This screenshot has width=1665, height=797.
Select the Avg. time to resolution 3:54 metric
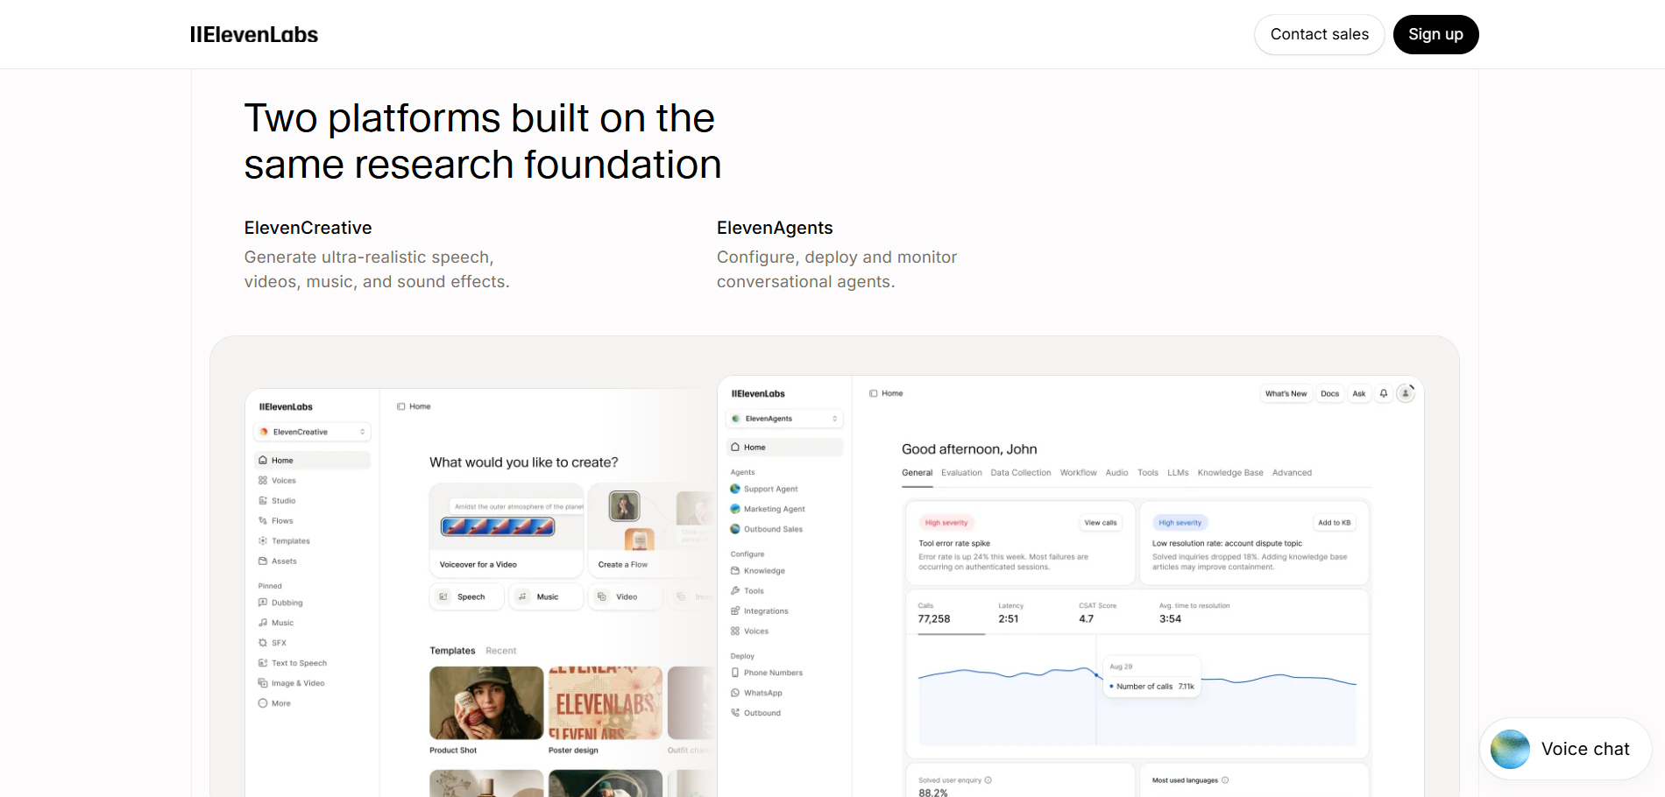click(x=1194, y=613)
